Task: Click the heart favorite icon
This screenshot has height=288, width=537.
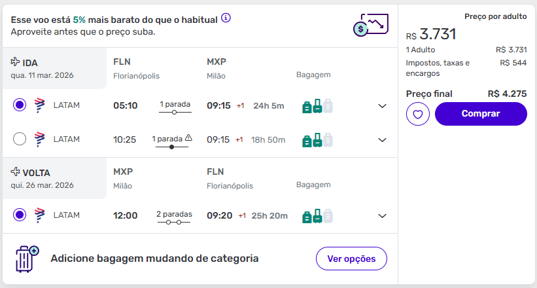Action: [x=417, y=114]
